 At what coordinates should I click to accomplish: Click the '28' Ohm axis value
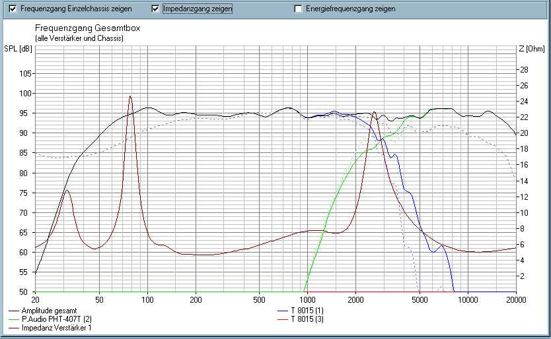click(524, 69)
